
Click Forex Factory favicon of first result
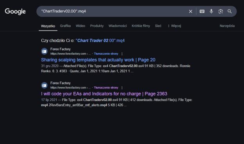pos(45,51)
